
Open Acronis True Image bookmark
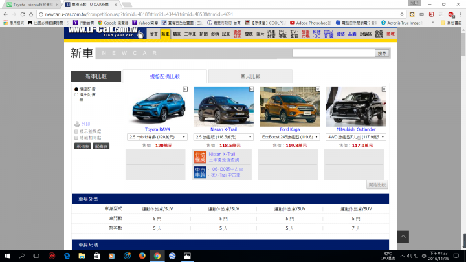[x=401, y=23]
